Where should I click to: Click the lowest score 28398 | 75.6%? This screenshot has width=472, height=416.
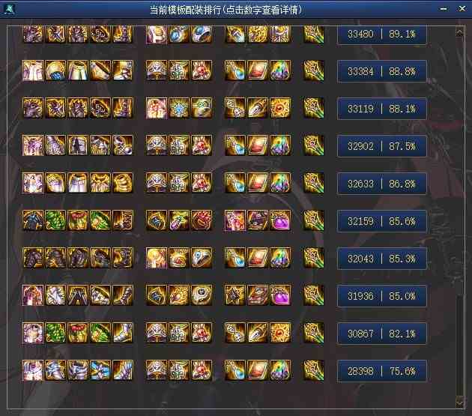pos(381,371)
